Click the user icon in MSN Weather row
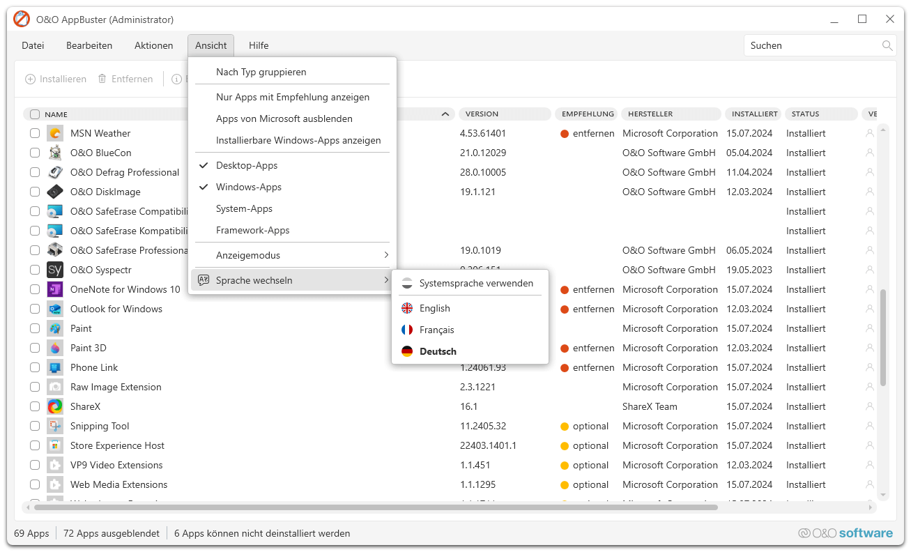 click(x=869, y=133)
